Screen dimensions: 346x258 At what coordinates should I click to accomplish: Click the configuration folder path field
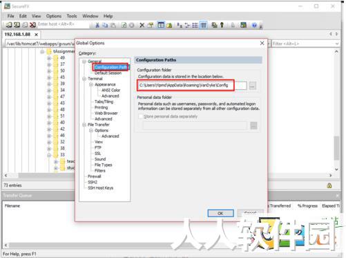point(192,85)
